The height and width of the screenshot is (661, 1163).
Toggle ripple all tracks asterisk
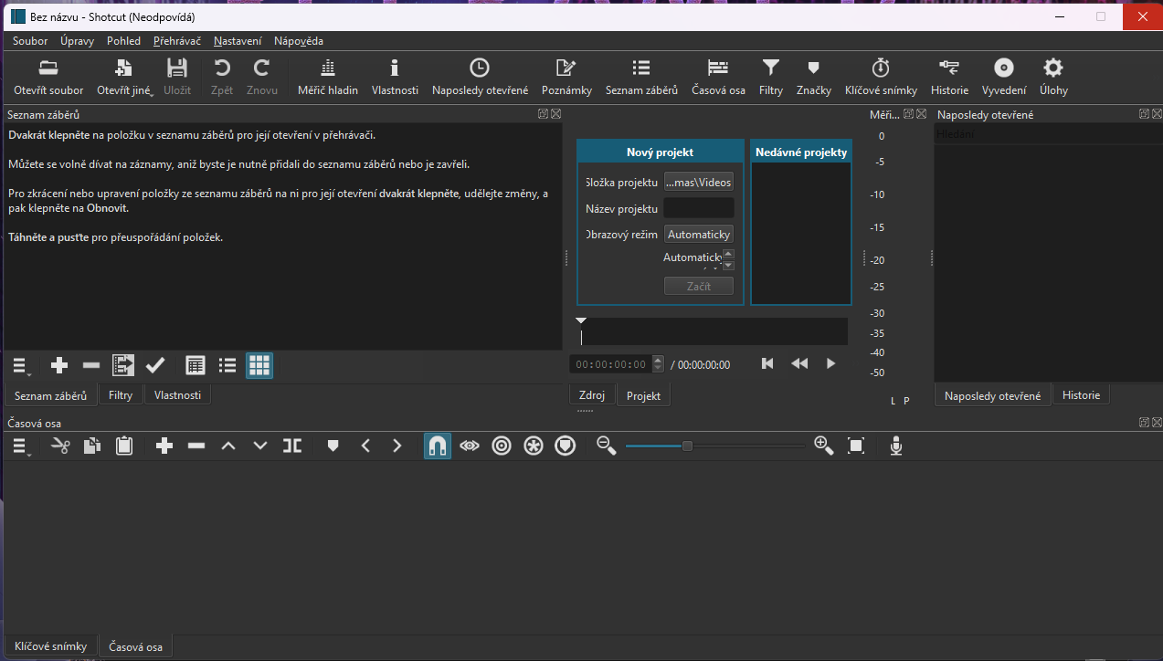pos(534,446)
